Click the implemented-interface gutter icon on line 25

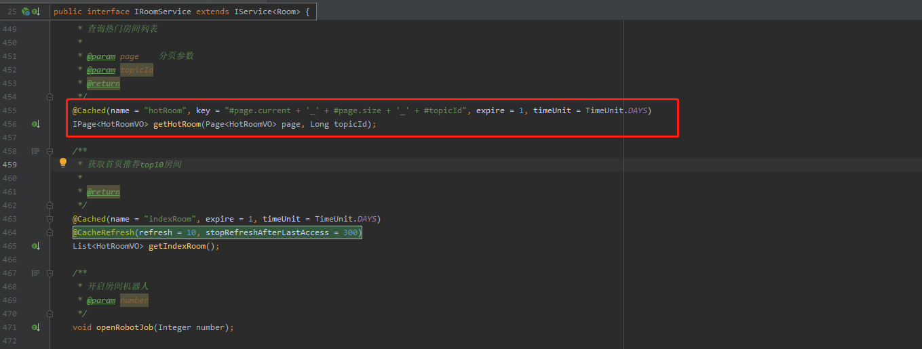pyautogui.click(x=36, y=12)
